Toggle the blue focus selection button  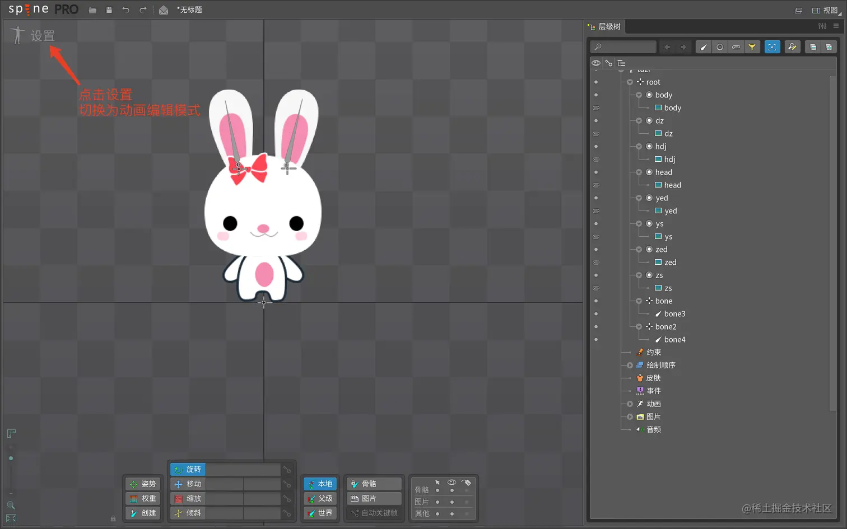click(x=772, y=47)
